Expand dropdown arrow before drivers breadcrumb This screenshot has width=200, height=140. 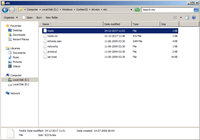(x=89, y=9)
